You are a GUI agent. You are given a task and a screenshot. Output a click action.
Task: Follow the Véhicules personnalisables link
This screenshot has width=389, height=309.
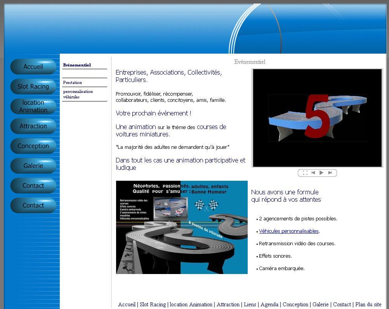[289, 231]
